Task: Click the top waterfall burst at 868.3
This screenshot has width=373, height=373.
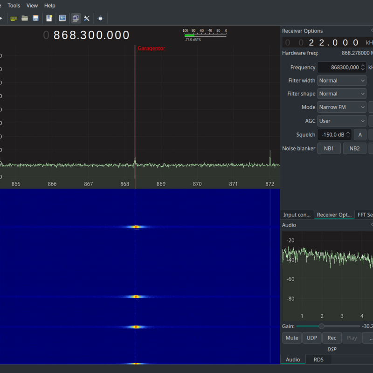Action: (136, 227)
